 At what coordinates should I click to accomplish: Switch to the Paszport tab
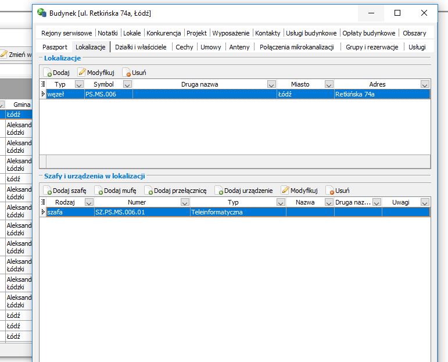click(55, 47)
